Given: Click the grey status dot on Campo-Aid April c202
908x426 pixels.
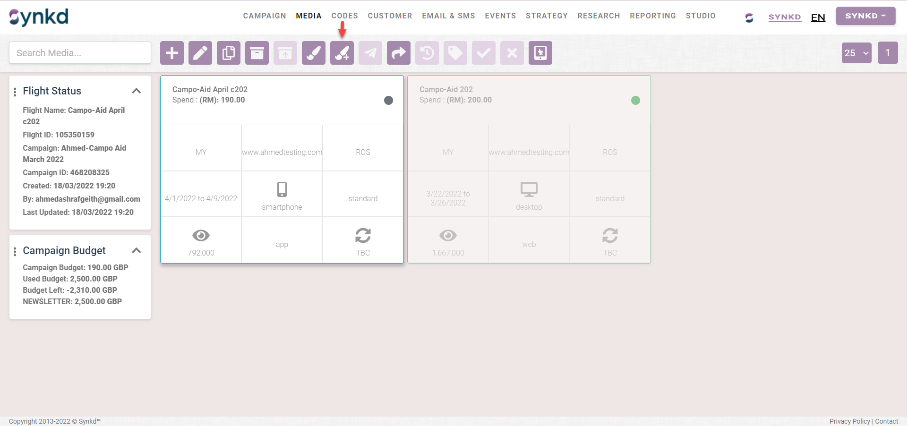Looking at the screenshot, I should pos(388,100).
